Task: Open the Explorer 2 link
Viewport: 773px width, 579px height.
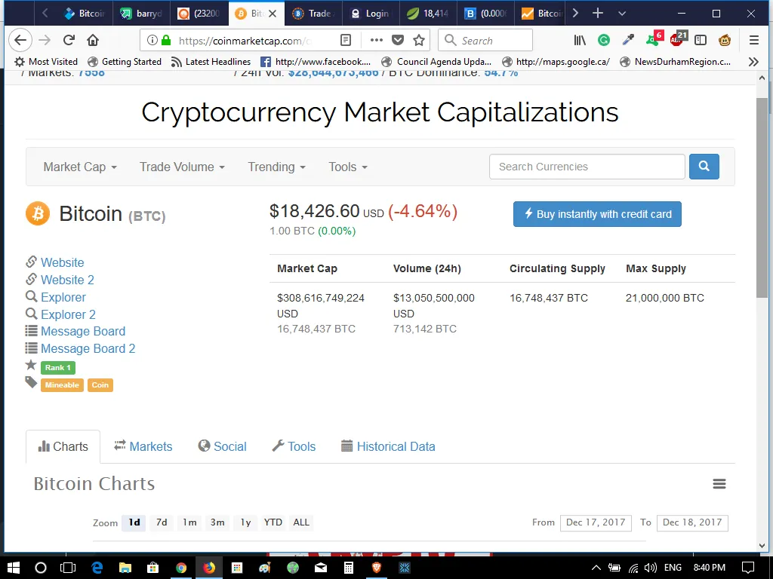Action: click(68, 314)
